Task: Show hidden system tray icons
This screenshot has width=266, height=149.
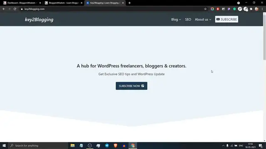Action: (223, 145)
